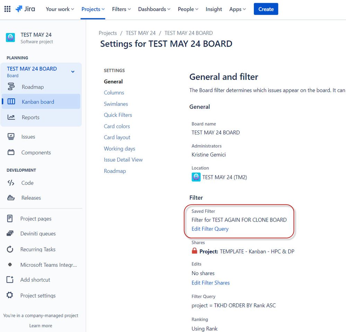Go to Working days settings
Screen dimensions: 346x332
click(119, 149)
